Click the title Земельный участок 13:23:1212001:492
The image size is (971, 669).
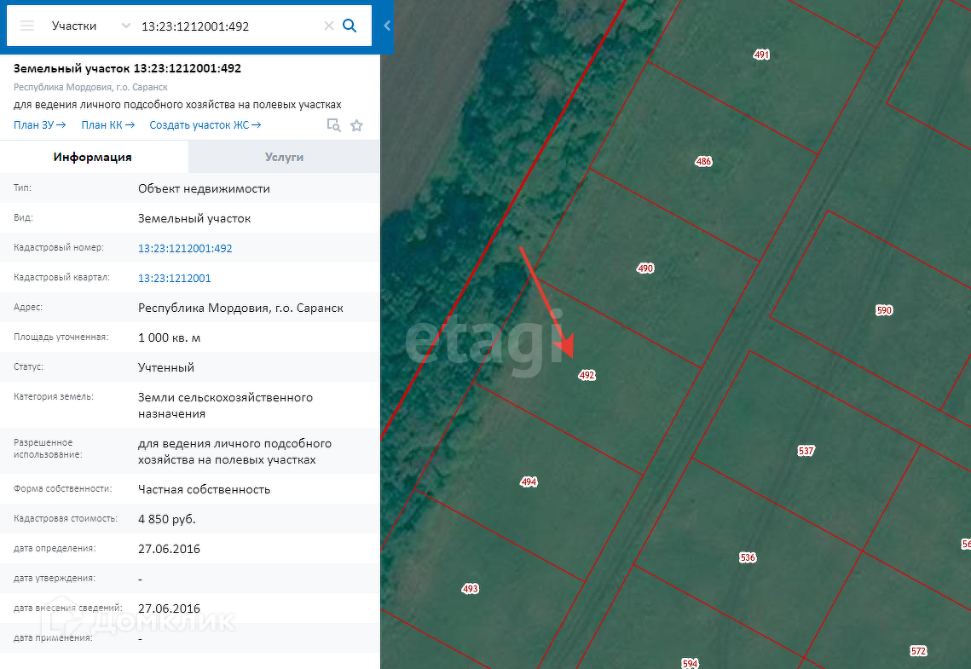[128, 68]
